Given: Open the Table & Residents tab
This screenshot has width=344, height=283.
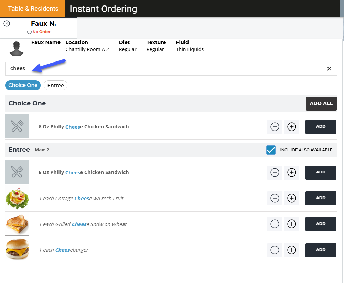Looking at the screenshot, I should point(33,9).
